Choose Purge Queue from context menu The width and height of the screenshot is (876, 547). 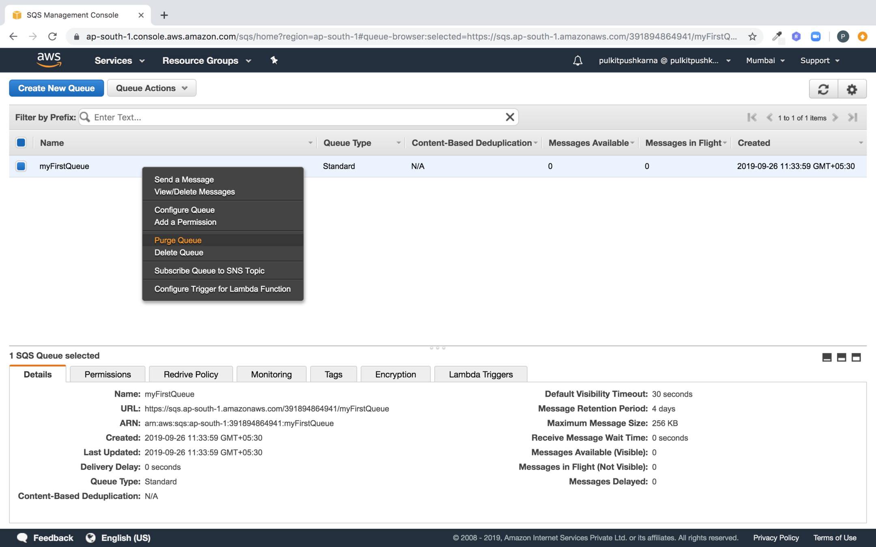(x=178, y=240)
